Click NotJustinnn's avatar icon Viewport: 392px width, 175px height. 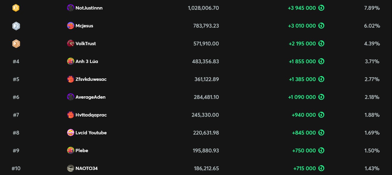pos(70,8)
